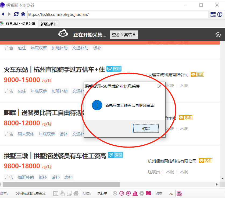
Task: Click the scheduled-run window icon in the status bar
Action: (x=56, y=193)
